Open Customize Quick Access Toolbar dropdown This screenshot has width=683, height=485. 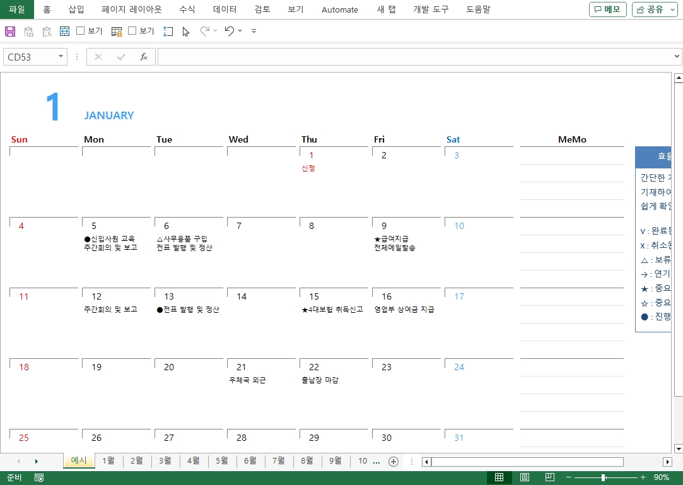point(254,31)
